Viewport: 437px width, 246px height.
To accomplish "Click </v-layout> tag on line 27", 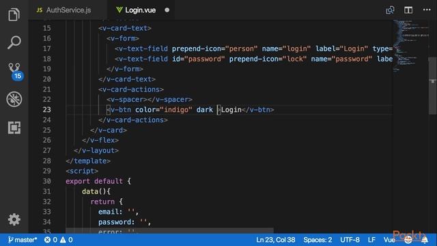I will [x=96, y=150].
